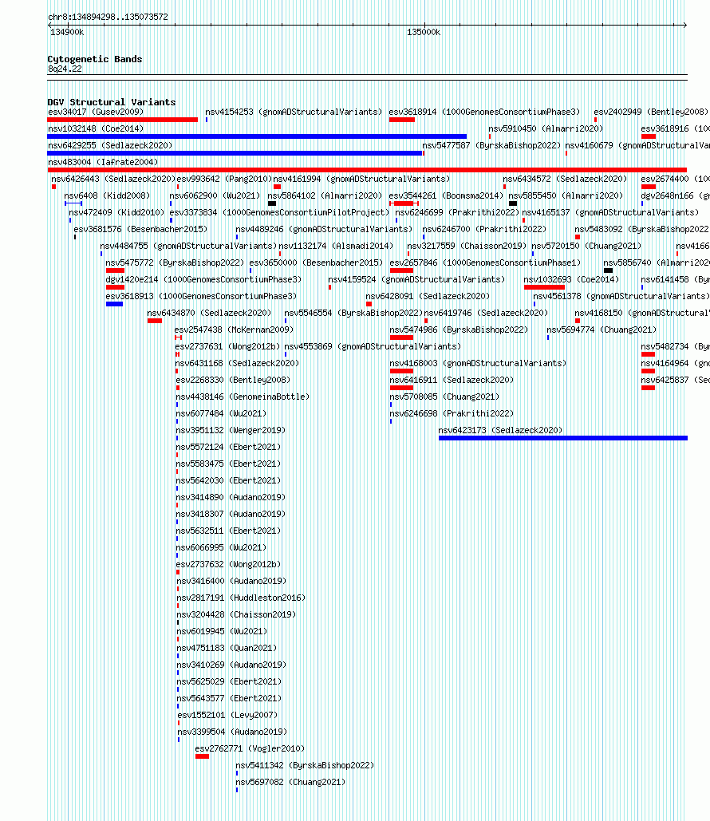Click the red bar under esv2762771 (Vogler2010)
Screen dimensions: 710x821
(202, 756)
